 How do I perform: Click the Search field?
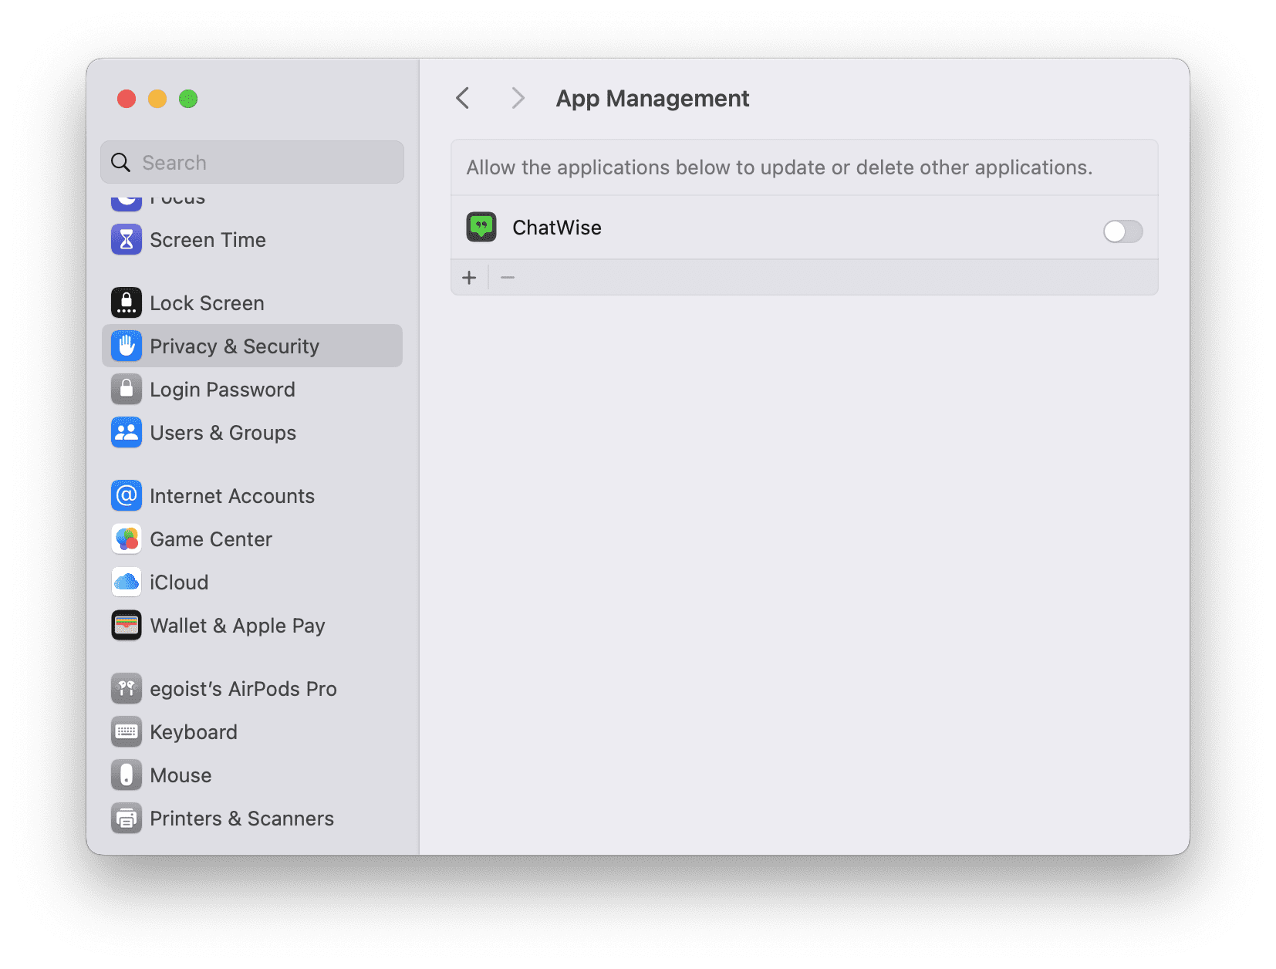pyautogui.click(x=252, y=162)
